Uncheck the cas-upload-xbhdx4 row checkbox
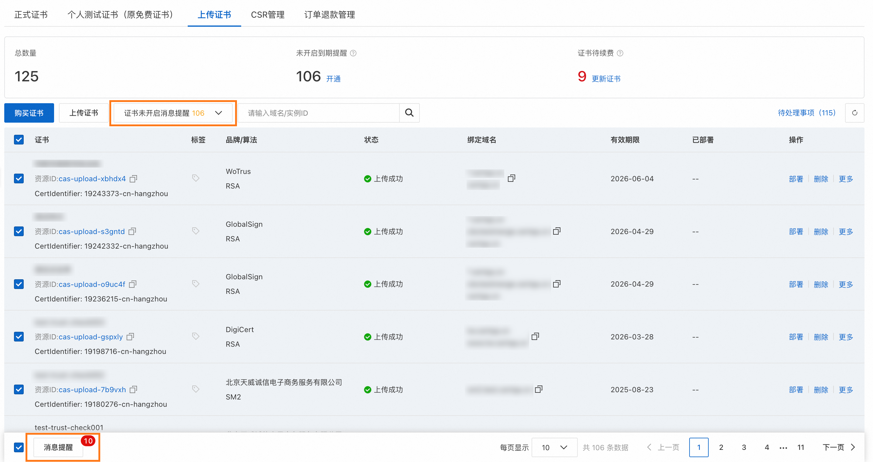Image resolution: width=873 pixels, height=462 pixels. click(19, 178)
